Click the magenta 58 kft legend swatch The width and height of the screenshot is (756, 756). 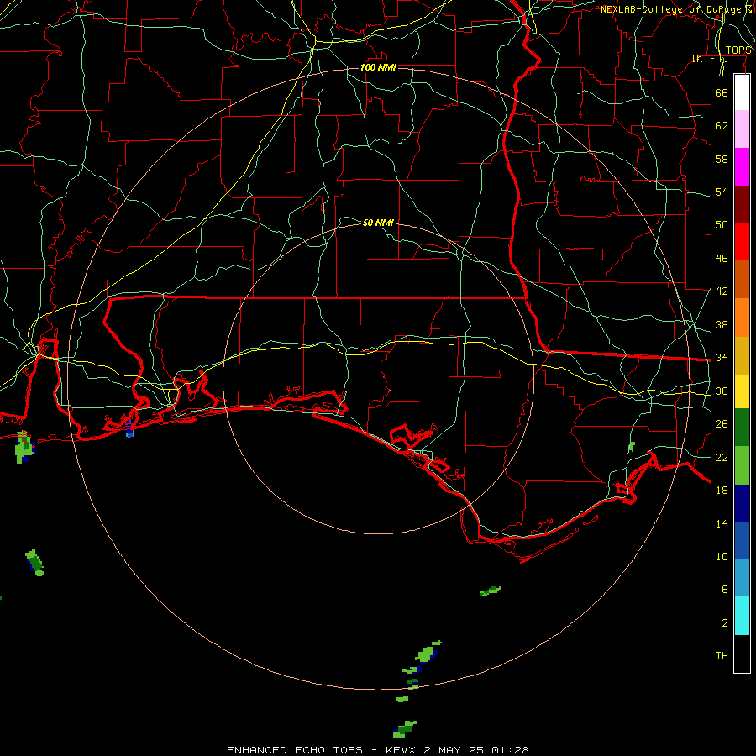pyautogui.click(x=742, y=167)
